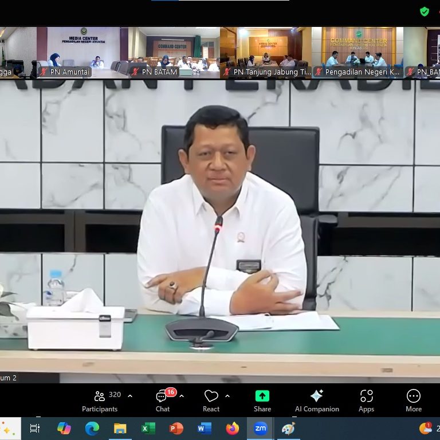This screenshot has height=440, width=440.
Task: Open Microsoft Edge from the taskbar
Action: [92, 428]
